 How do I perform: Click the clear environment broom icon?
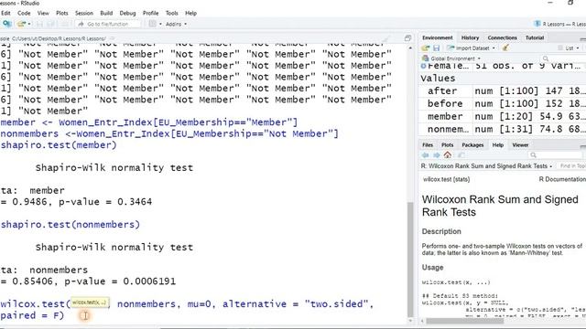(505, 48)
